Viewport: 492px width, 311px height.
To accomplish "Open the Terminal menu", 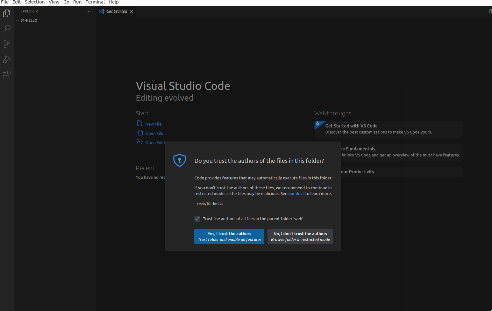I will [95, 2].
